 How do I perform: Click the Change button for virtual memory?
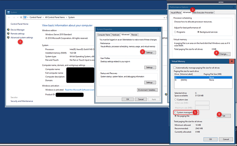click(x=223, y=54)
